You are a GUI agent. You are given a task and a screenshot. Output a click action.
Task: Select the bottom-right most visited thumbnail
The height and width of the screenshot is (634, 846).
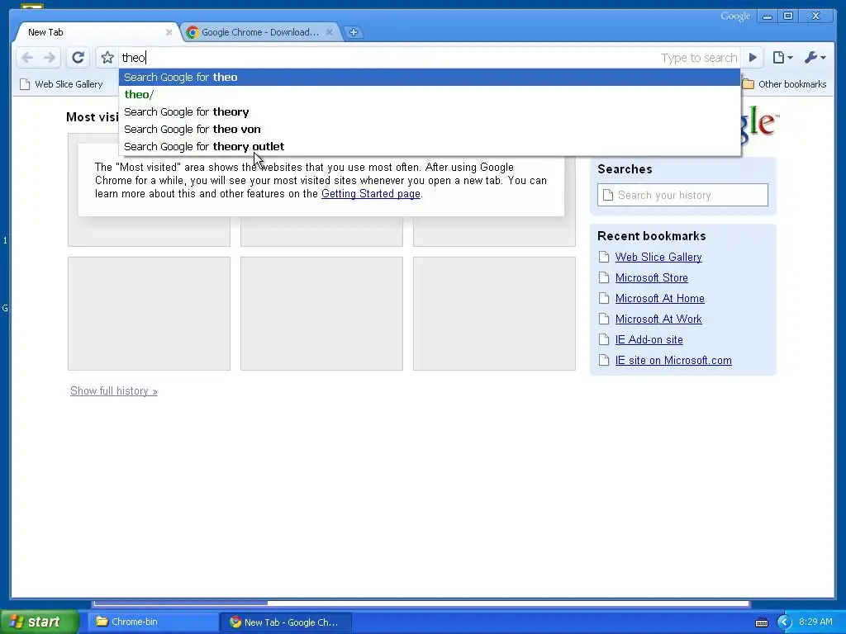point(494,314)
